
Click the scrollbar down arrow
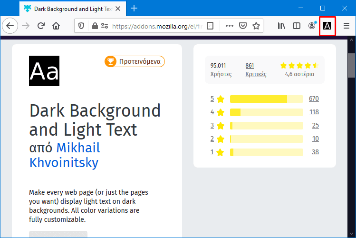click(x=351, y=234)
